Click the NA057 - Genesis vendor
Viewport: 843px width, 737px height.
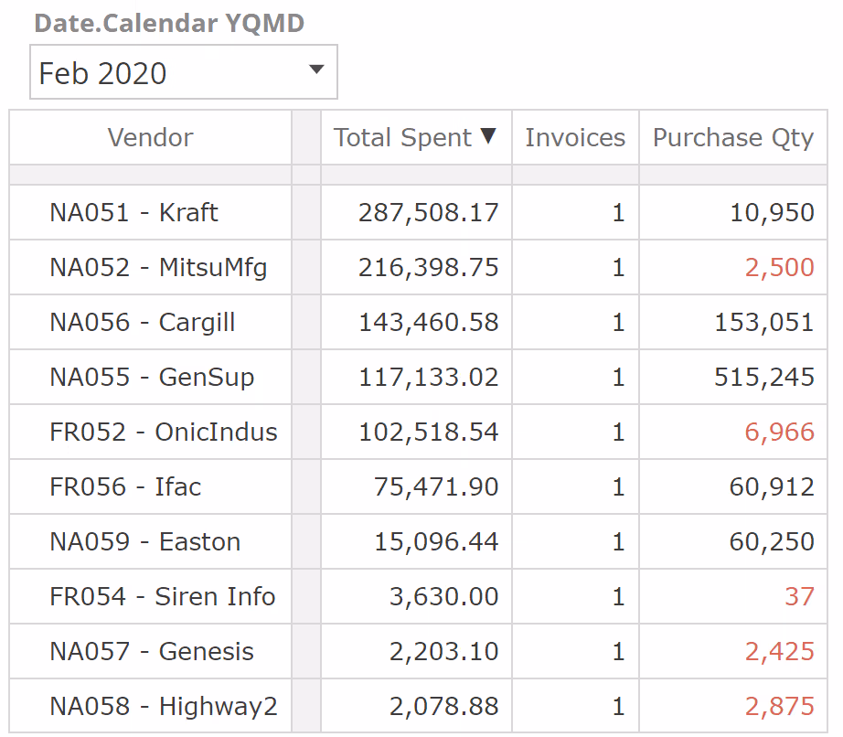click(152, 652)
